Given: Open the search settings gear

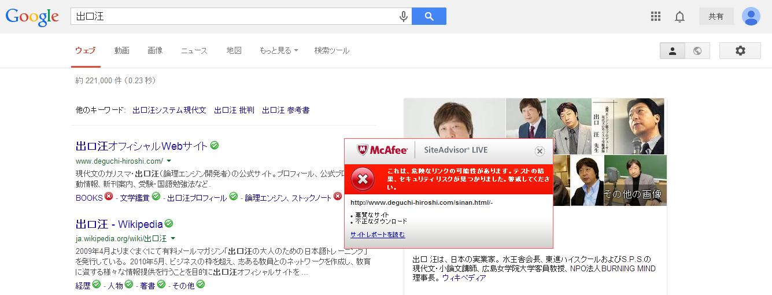Looking at the screenshot, I should point(740,51).
